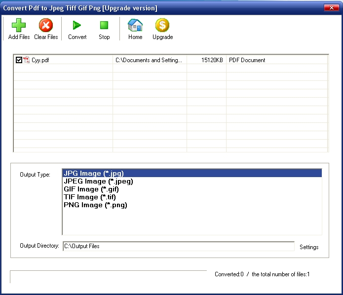
Task: Open the Home house icon
Action: coord(135,25)
